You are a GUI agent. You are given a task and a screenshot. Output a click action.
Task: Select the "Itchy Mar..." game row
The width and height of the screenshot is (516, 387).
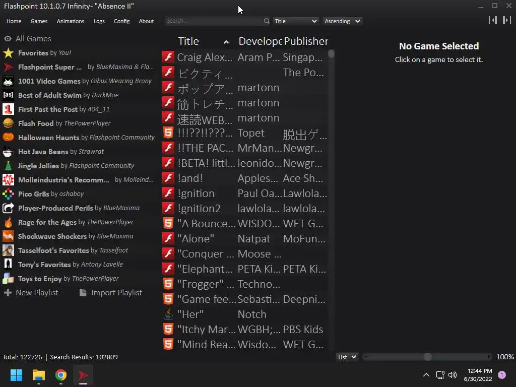(x=245, y=330)
